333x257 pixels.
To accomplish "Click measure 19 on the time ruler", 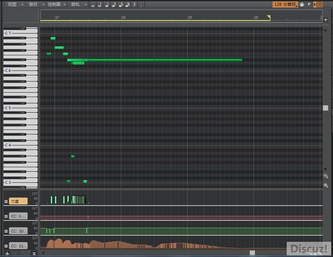I will 190,17.
